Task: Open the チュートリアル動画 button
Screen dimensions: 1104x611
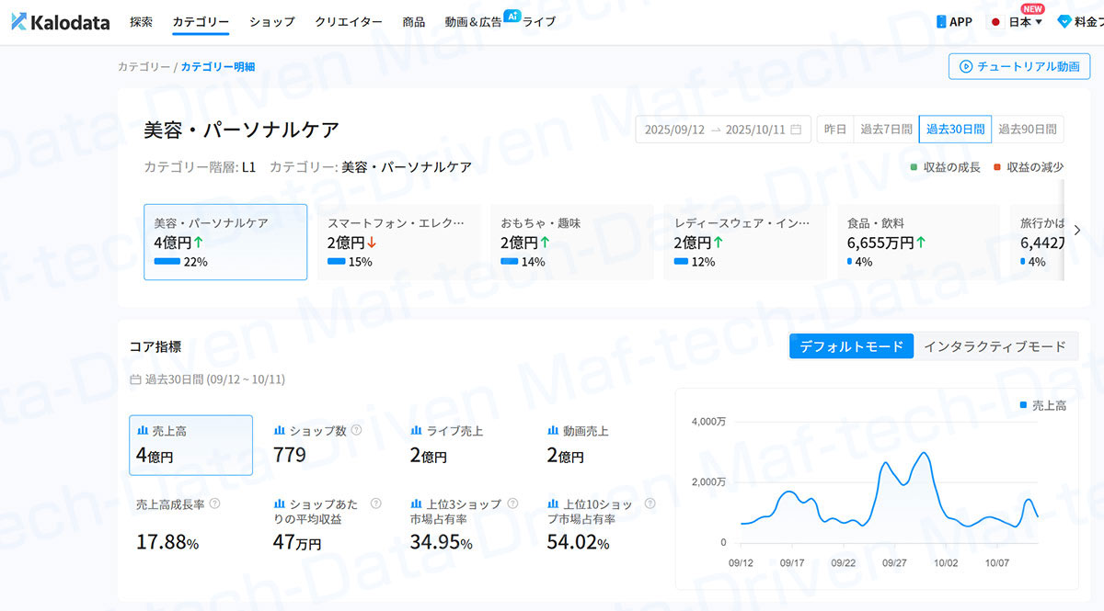Action: click(x=1018, y=66)
